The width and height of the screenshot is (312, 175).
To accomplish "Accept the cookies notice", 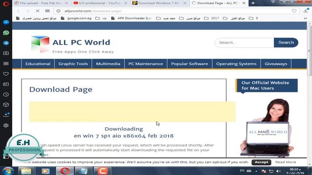I will (261, 162).
